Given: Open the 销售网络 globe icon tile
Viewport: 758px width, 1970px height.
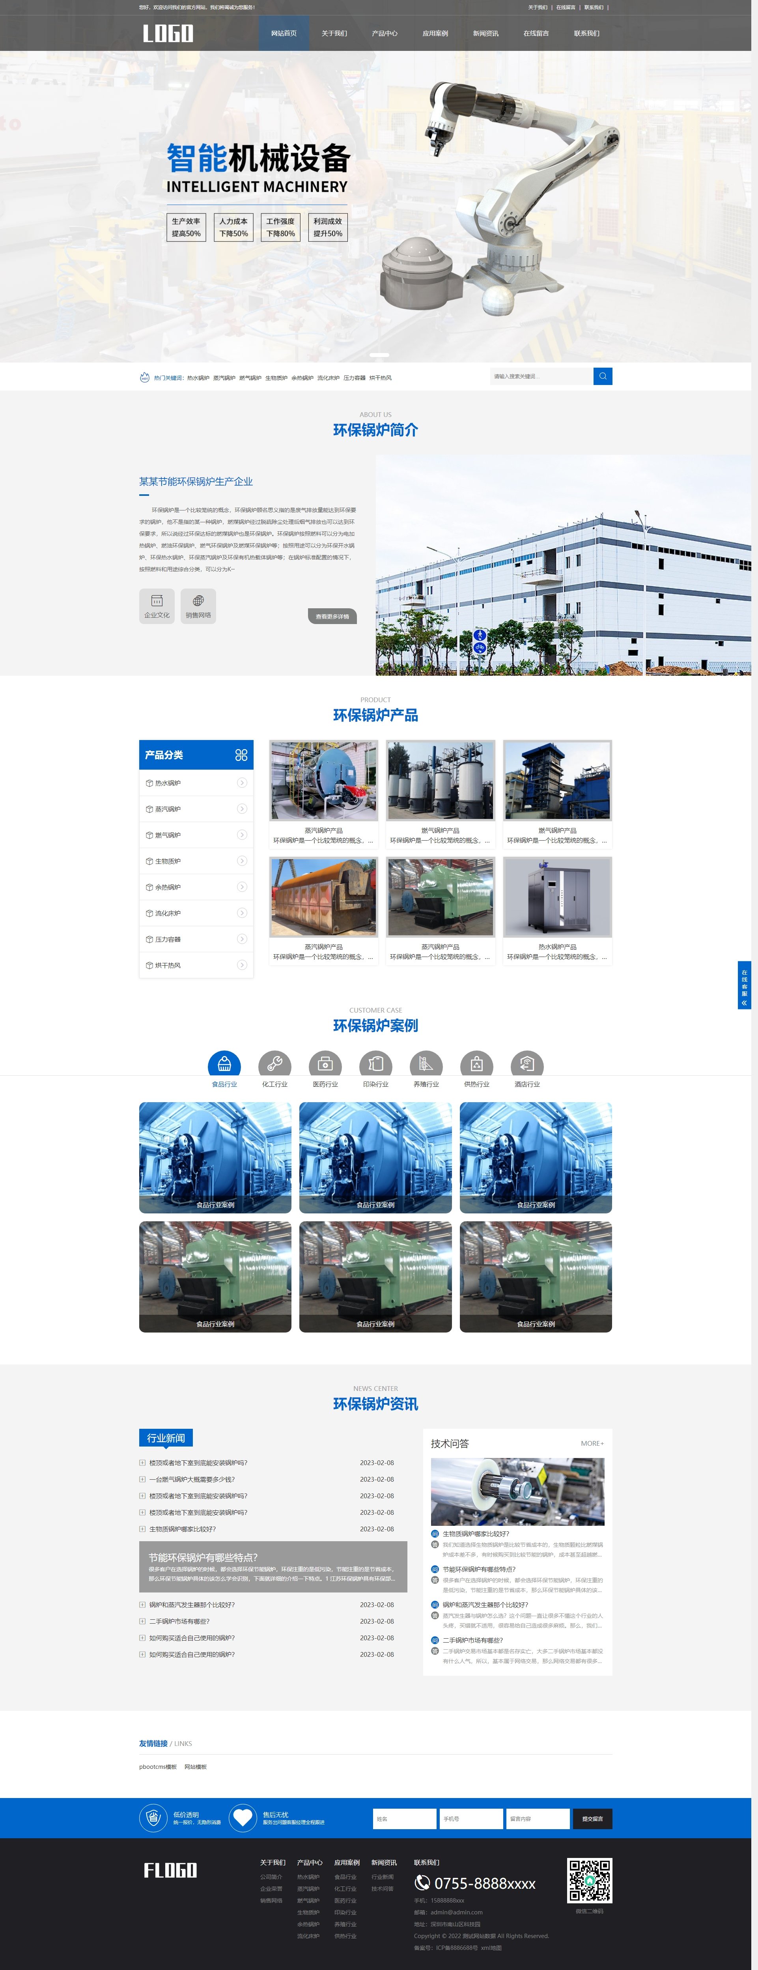Looking at the screenshot, I should [198, 606].
